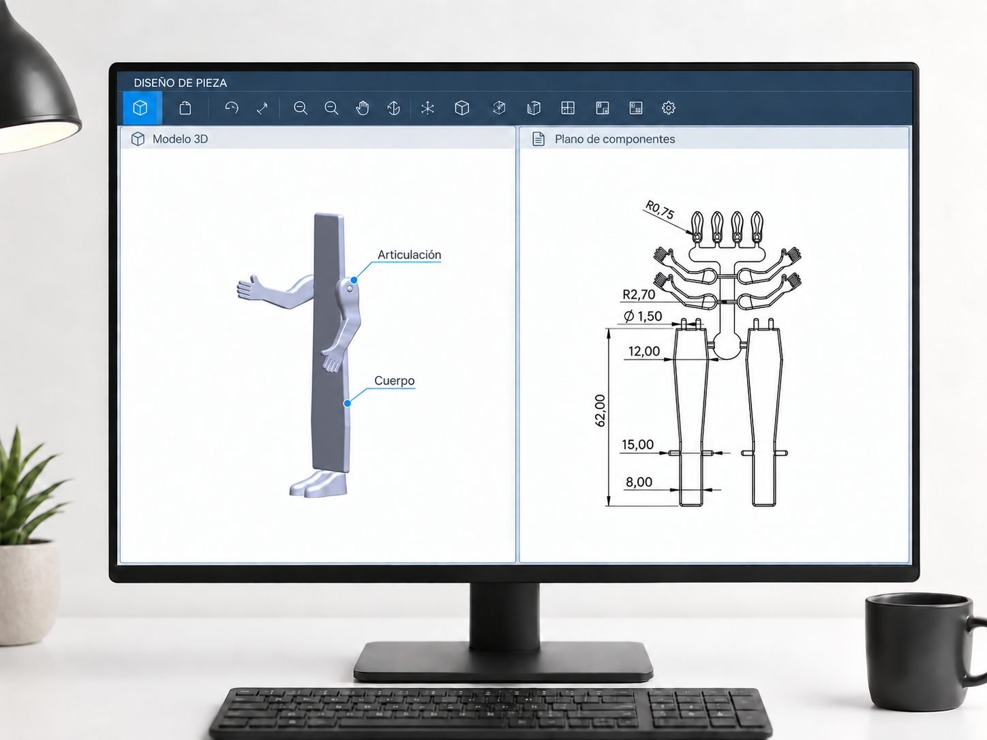Click the blue marker dot on the body
The height and width of the screenshot is (740, 987).
click(x=347, y=403)
